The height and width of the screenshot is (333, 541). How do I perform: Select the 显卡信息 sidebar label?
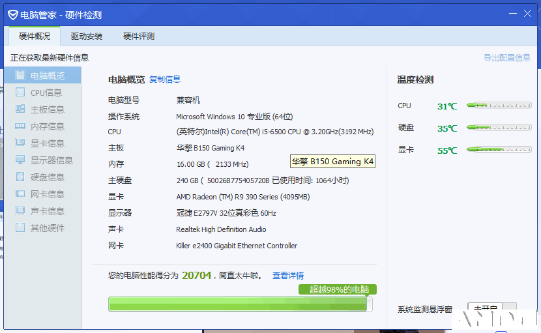[48, 143]
